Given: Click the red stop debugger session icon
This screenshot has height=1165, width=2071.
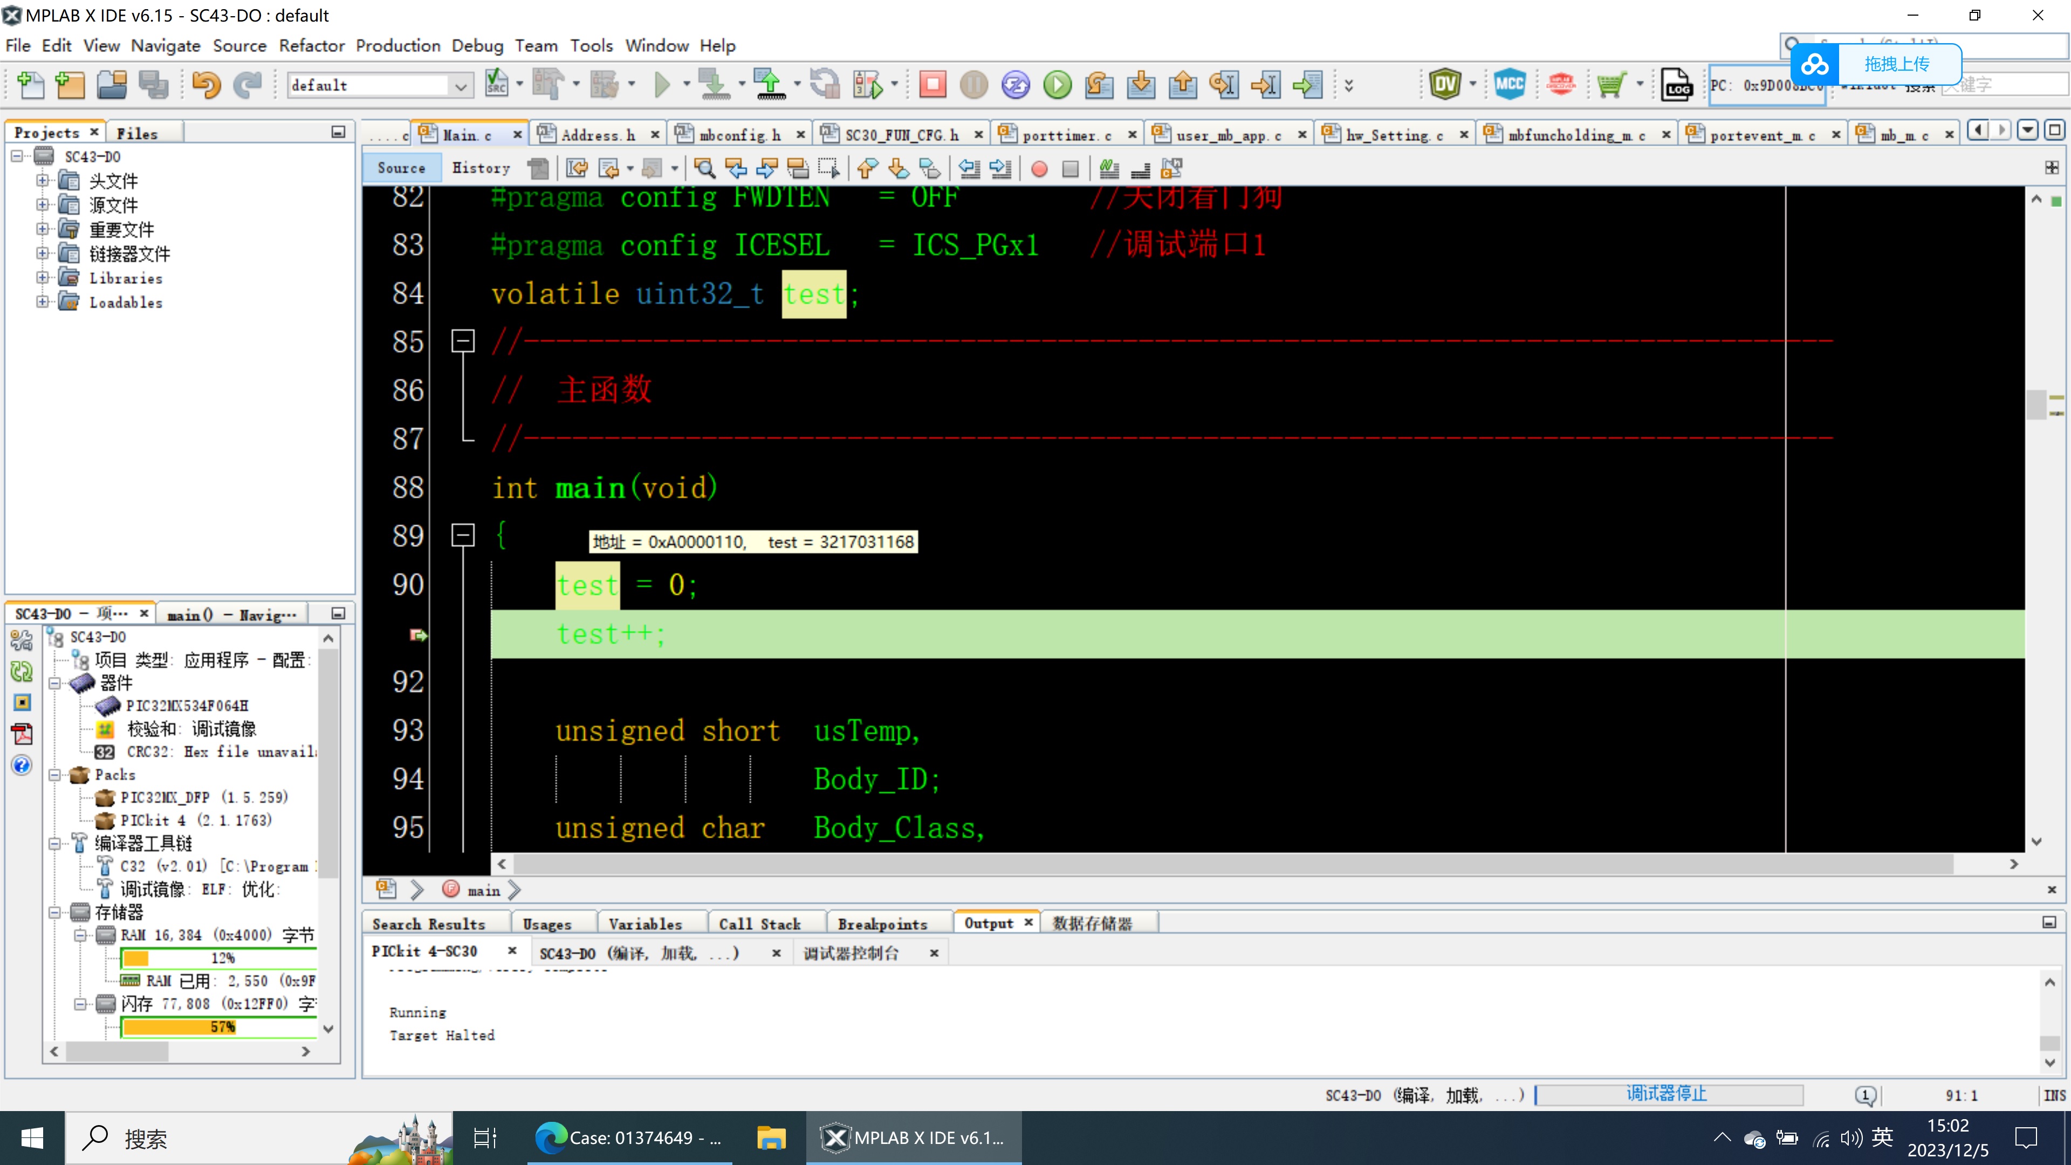Looking at the screenshot, I should click(x=932, y=85).
